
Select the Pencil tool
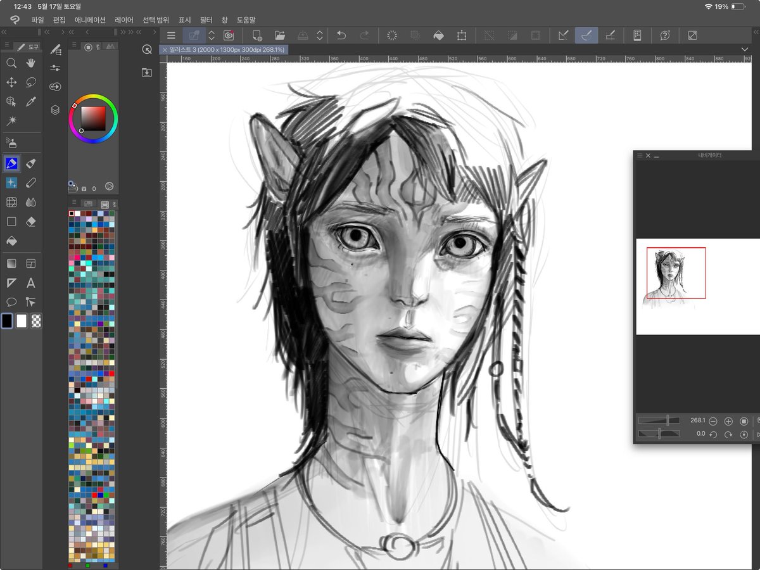31,163
